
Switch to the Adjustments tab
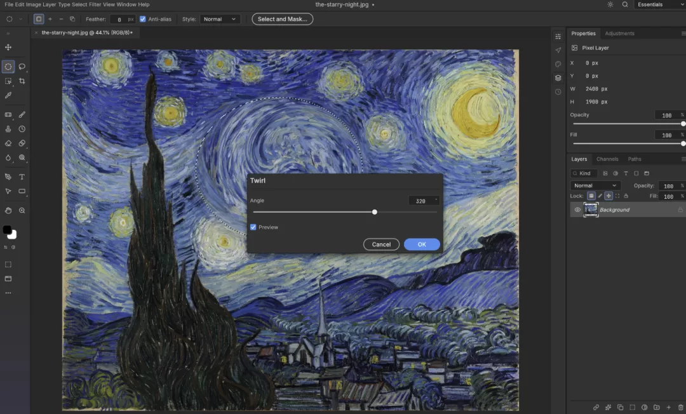[x=619, y=33]
